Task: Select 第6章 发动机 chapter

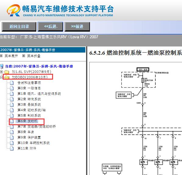Action: coord(27,121)
